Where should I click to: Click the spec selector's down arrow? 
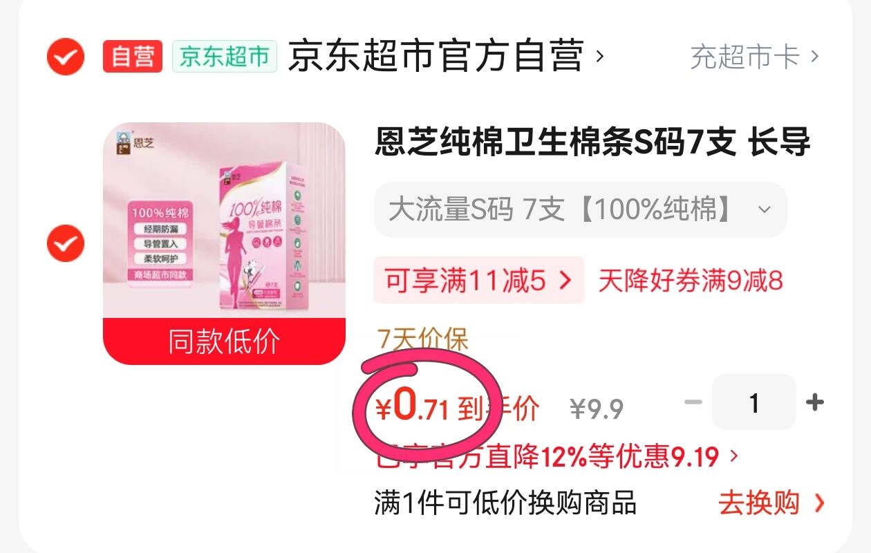764,209
